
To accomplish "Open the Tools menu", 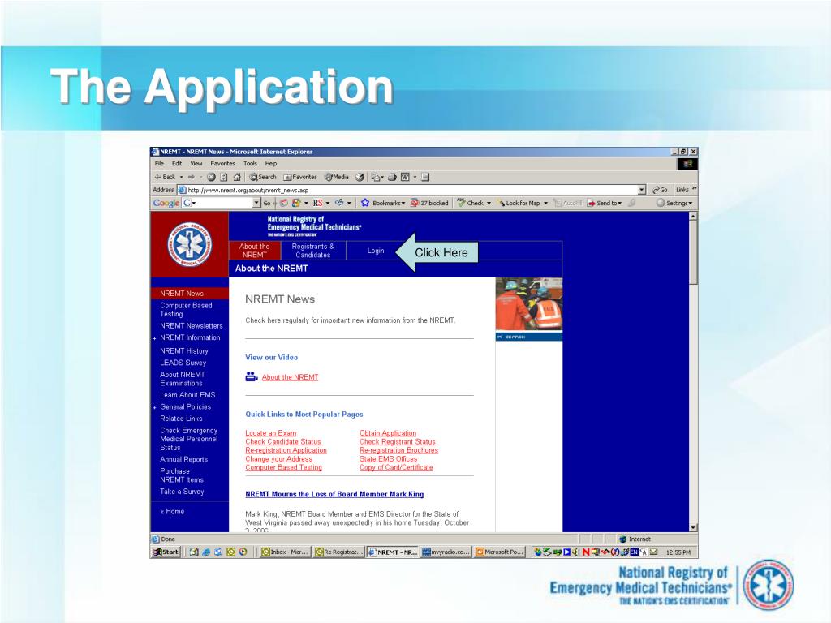I will [x=250, y=164].
